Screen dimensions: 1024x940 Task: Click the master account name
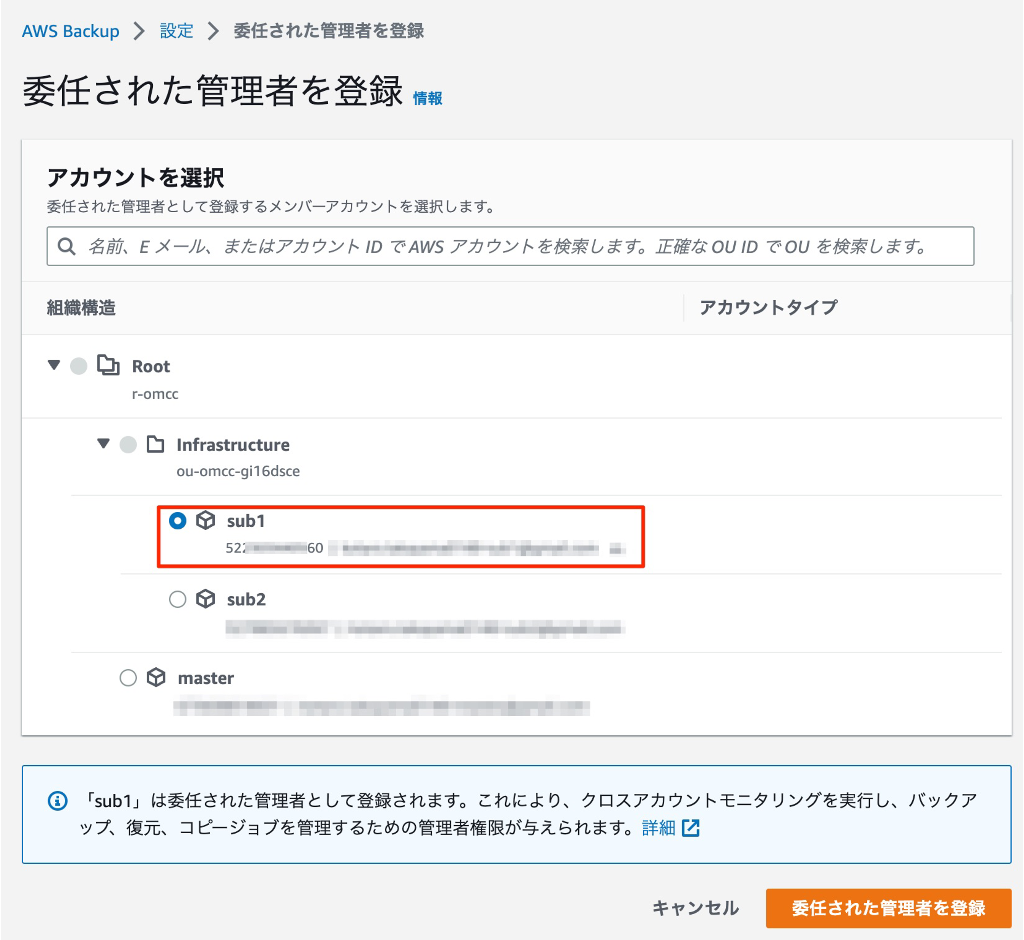coord(206,678)
